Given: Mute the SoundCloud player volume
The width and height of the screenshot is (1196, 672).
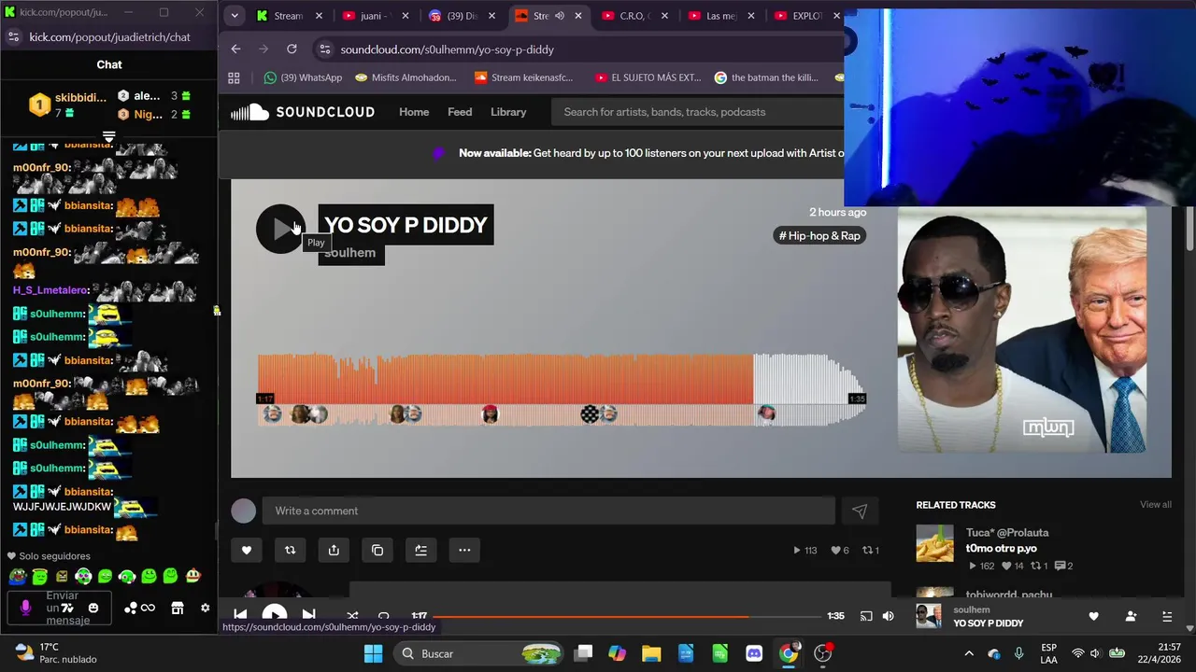Looking at the screenshot, I should tap(888, 616).
